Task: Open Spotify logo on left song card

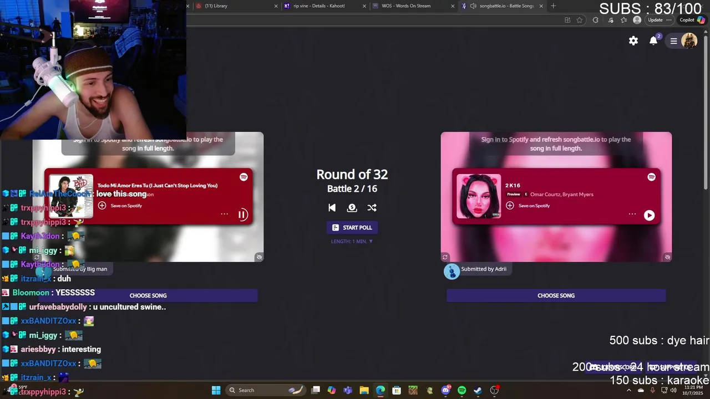Action: coord(244,177)
